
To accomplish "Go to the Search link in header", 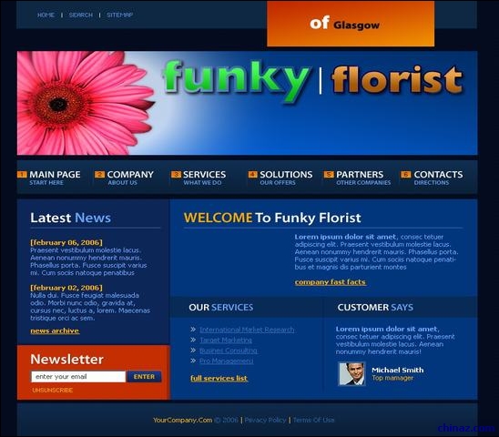I will click(x=81, y=15).
